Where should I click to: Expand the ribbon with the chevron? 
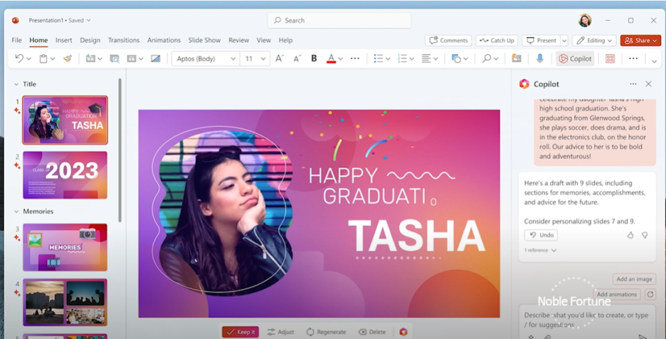click(x=654, y=62)
